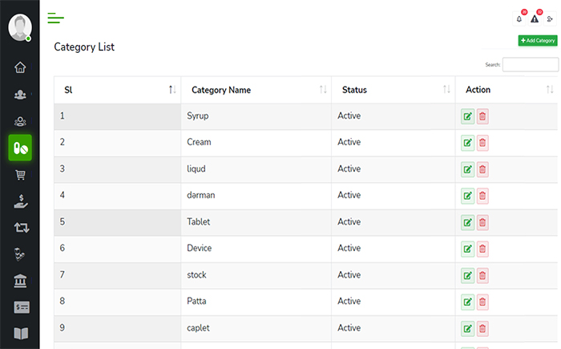Screen dimensions: 561x349
Task: Delete the Device category row
Action: (x=482, y=250)
